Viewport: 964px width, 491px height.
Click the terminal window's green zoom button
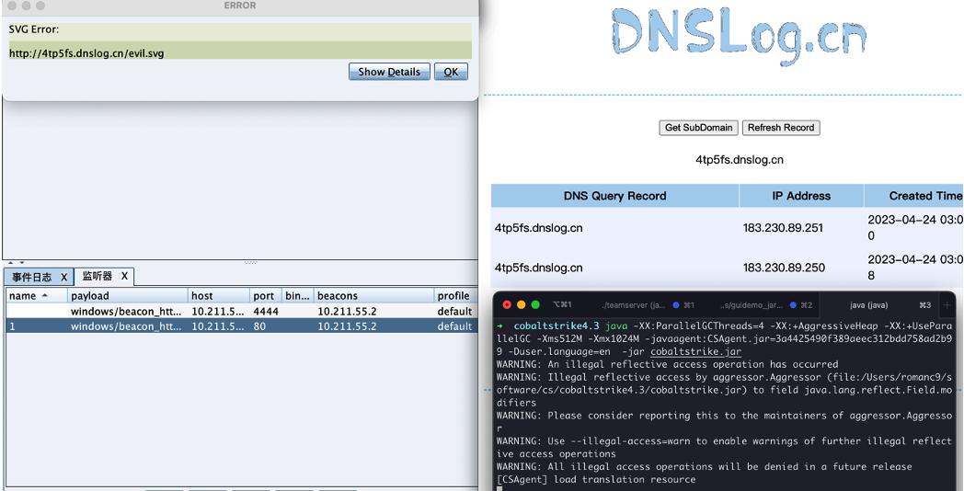pos(534,304)
